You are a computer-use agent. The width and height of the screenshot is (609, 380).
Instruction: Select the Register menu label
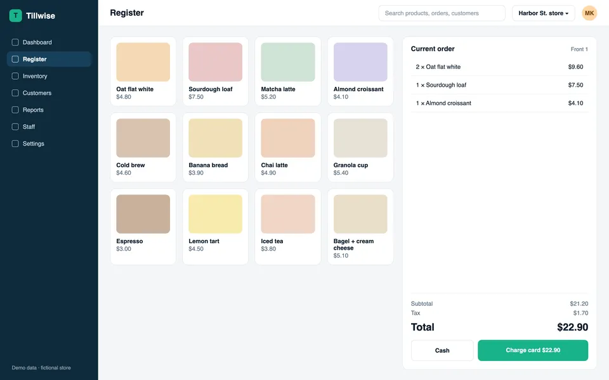pyautogui.click(x=34, y=60)
